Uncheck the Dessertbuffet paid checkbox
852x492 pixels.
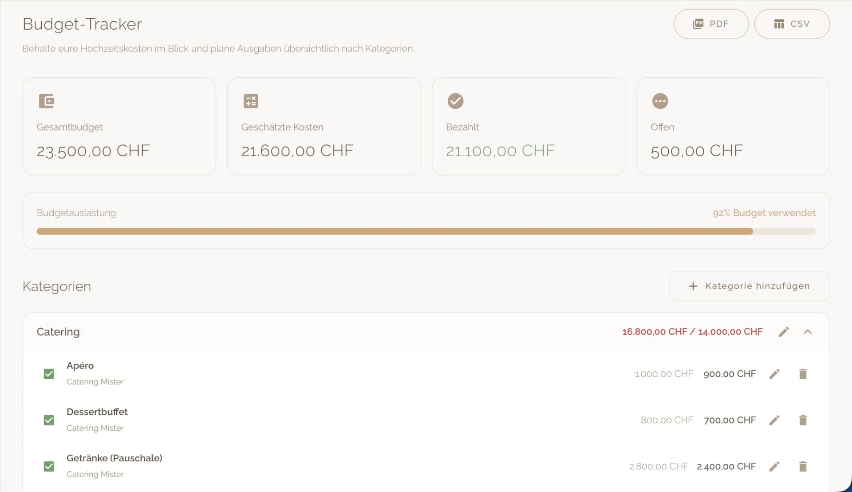pos(49,420)
